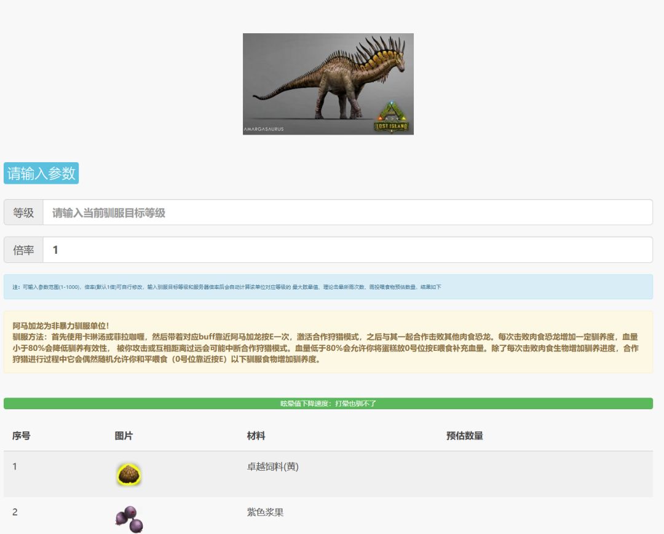The image size is (664, 534).
Task: Click the 预估数量 column header
Action: point(465,436)
